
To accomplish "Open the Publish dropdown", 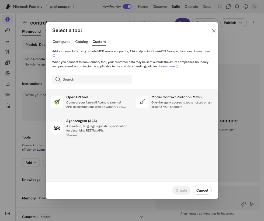I will coord(233,23).
